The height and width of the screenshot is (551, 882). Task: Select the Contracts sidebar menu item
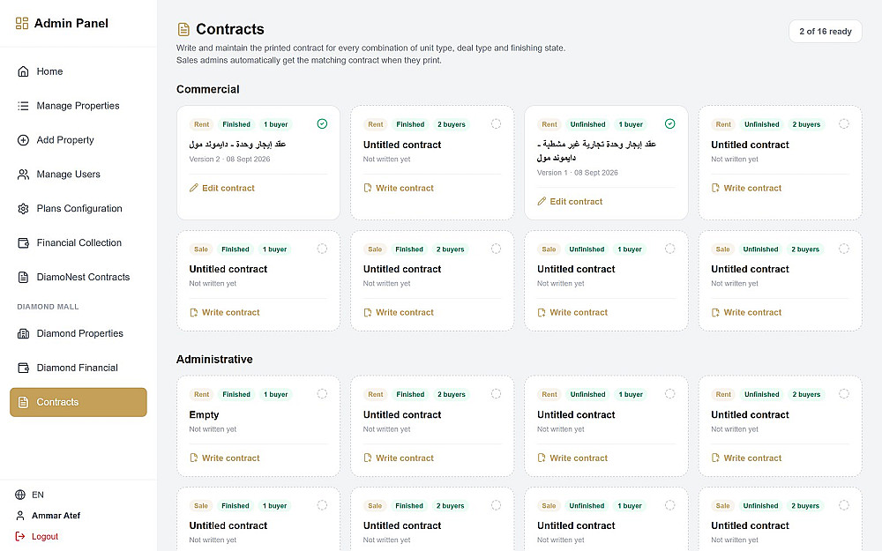pos(78,402)
